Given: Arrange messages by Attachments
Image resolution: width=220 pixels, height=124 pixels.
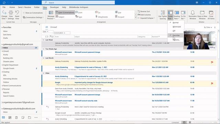Looking at the screenshot, I should 102,17.
